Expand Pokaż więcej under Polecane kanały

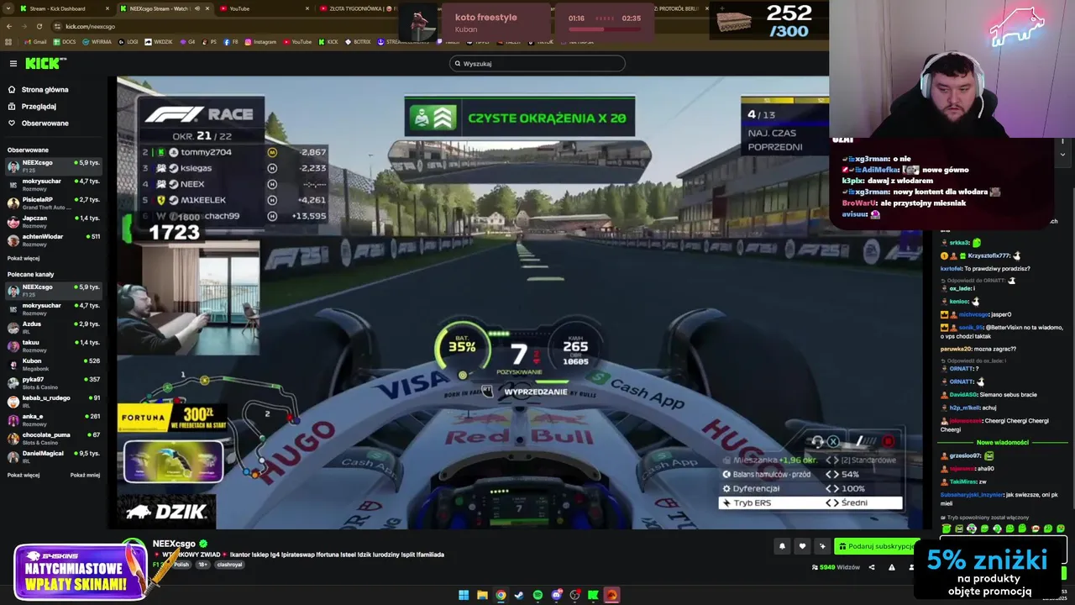pyautogui.click(x=24, y=475)
